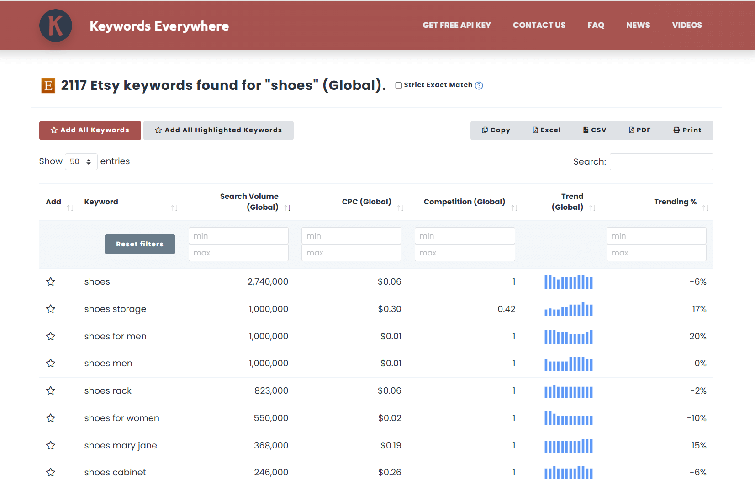Star the 'shoes rack' keyword
755x479 pixels.
51,390
